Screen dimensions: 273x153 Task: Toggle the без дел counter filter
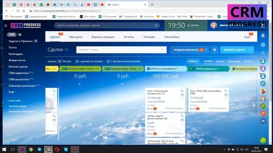pos(64,61)
